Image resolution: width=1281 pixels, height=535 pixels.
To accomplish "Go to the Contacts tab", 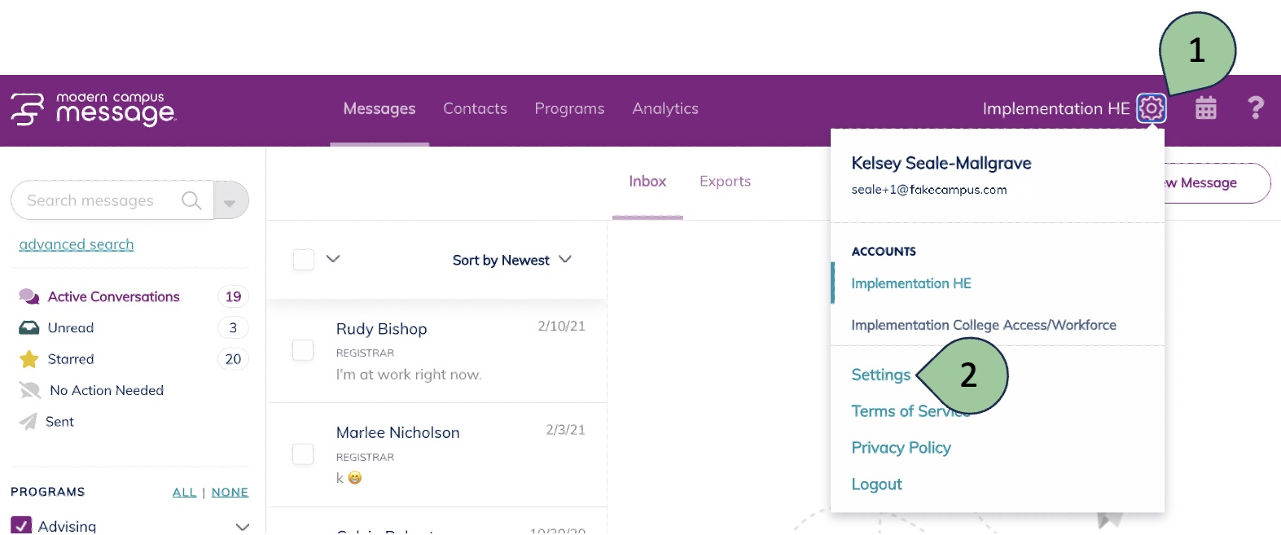I will pos(475,108).
